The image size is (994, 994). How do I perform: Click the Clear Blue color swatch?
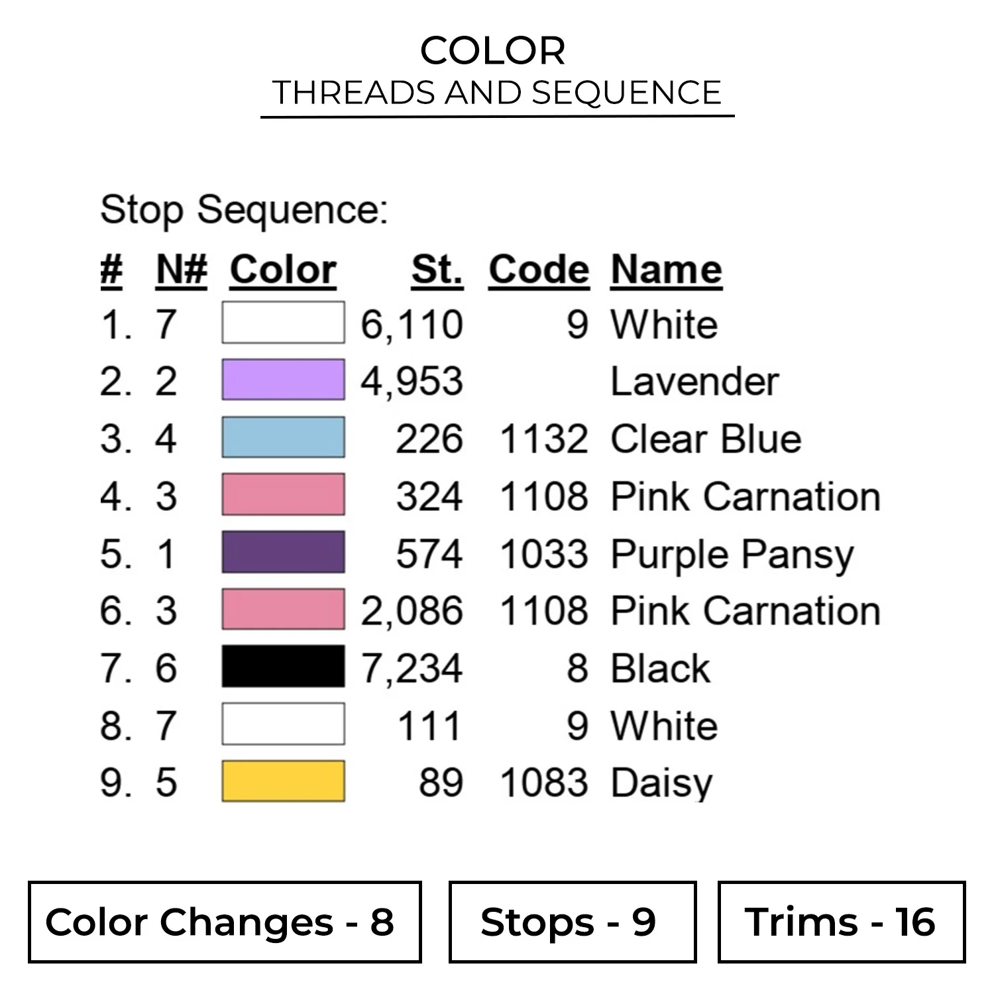(x=283, y=437)
